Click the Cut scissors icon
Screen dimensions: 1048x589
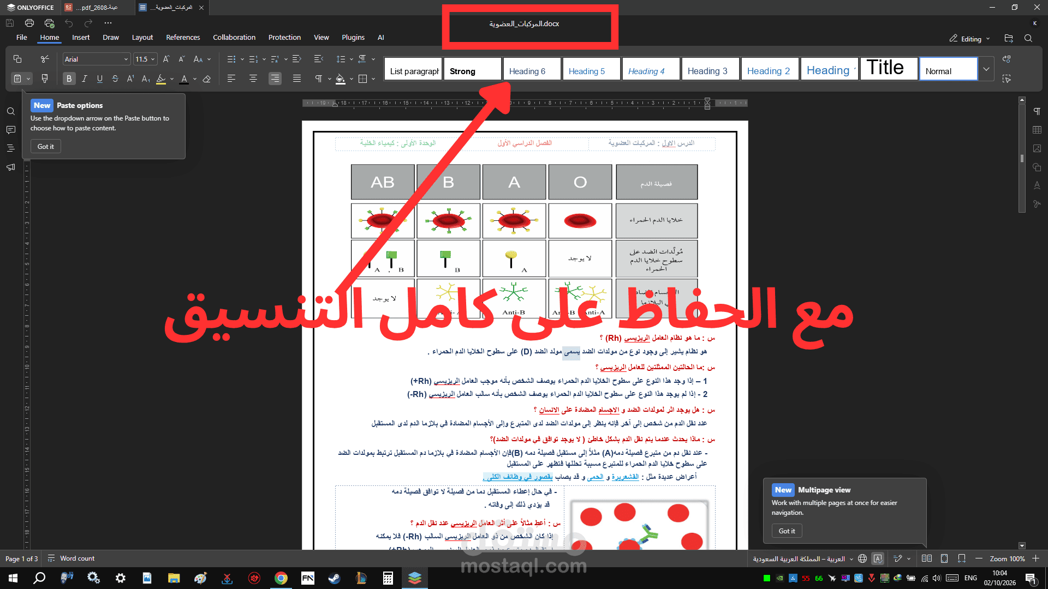tap(45, 59)
